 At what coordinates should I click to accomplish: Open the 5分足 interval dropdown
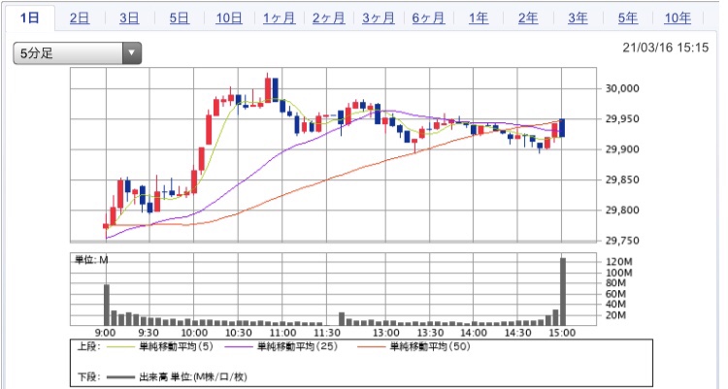click(77, 53)
